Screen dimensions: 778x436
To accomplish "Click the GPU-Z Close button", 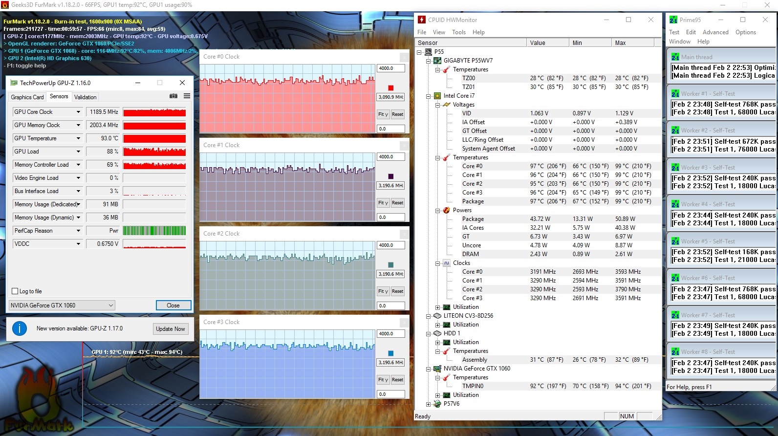I will click(173, 305).
